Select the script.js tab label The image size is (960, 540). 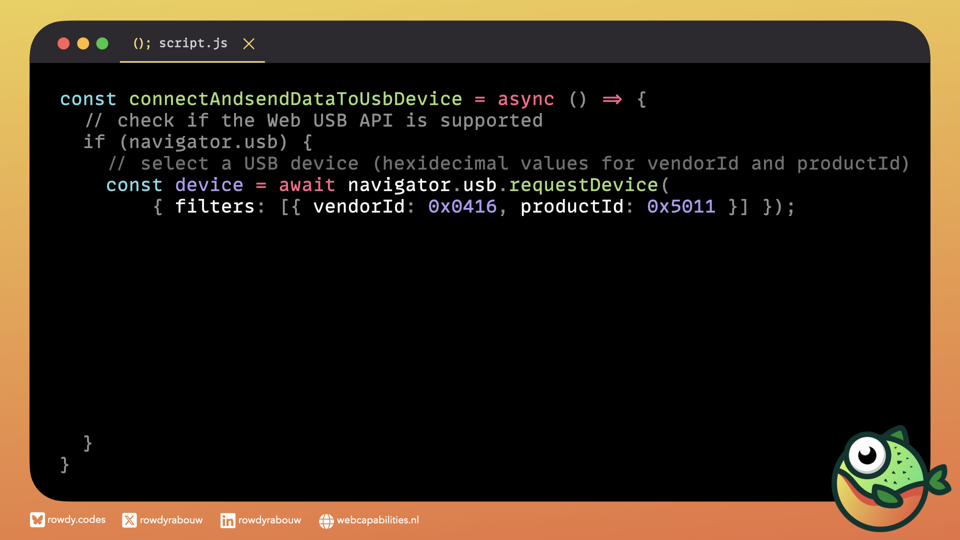(x=193, y=43)
